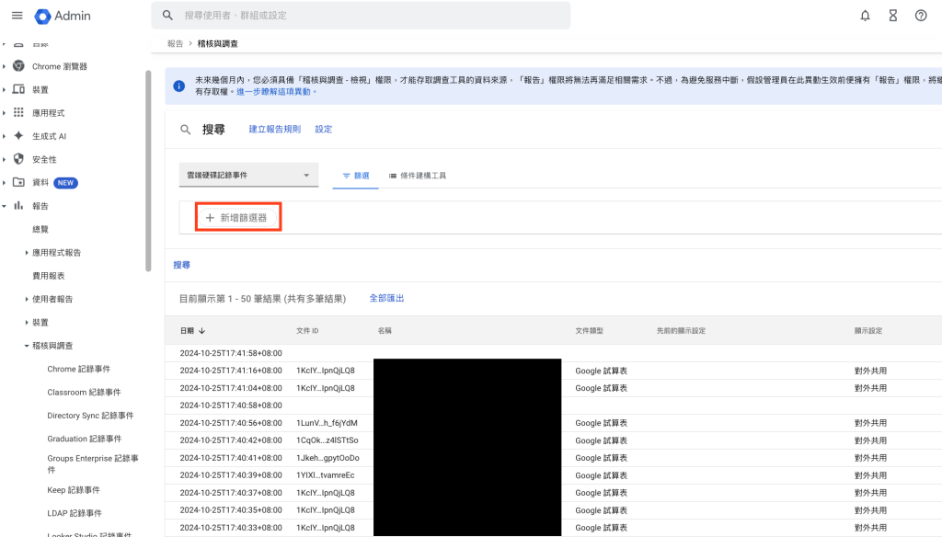The image size is (942, 537).
Task: Click the devices icon in sidebar
Action: [x=18, y=89]
